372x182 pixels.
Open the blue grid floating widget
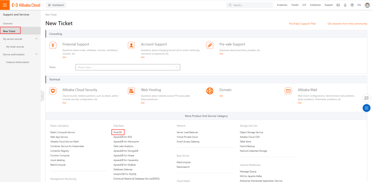(x=366, y=108)
